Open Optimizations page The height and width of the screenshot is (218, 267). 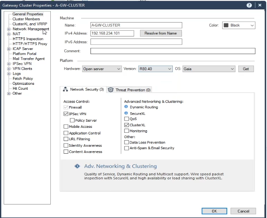coord(23,84)
